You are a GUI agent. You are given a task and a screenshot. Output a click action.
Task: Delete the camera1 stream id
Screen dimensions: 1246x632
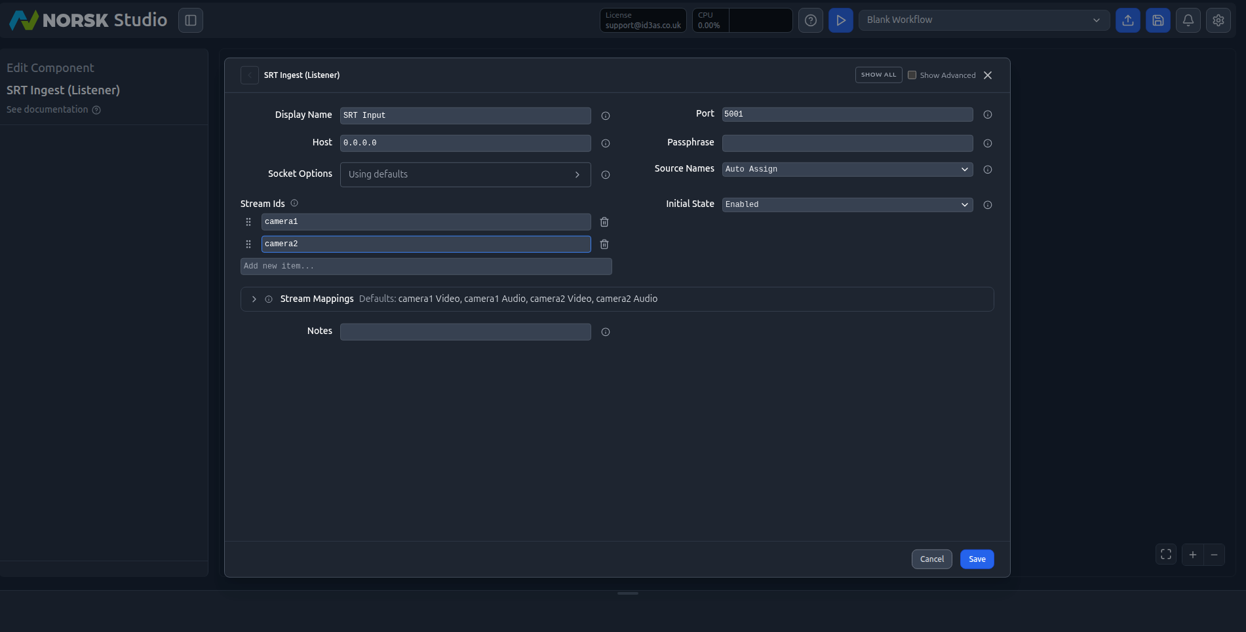tap(604, 222)
